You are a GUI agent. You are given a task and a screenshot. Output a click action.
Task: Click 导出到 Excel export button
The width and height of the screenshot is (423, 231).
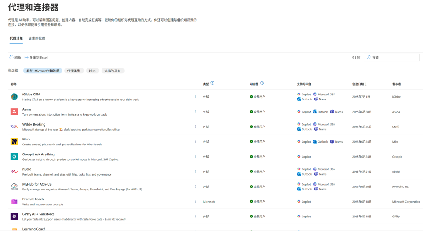36,58
